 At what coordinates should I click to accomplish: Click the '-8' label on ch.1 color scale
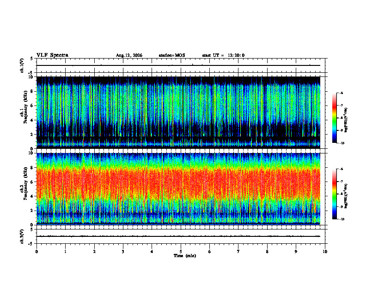click(x=341, y=118)
